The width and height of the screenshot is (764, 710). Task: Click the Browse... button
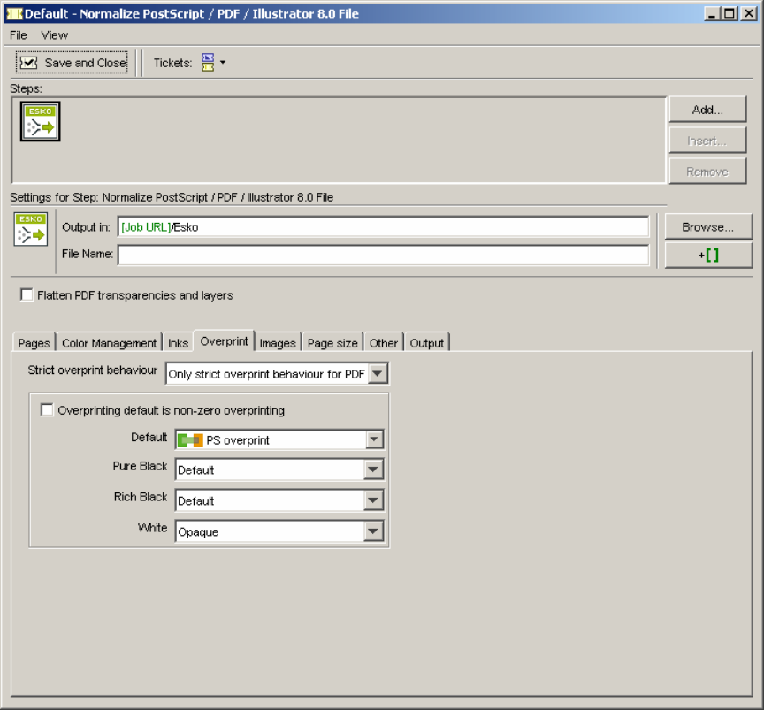click(x=708, y=226)
